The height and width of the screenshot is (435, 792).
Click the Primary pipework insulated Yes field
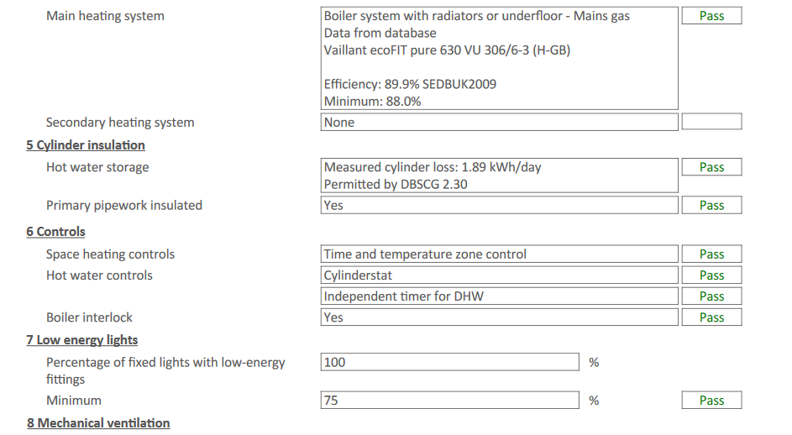point(499,205)
